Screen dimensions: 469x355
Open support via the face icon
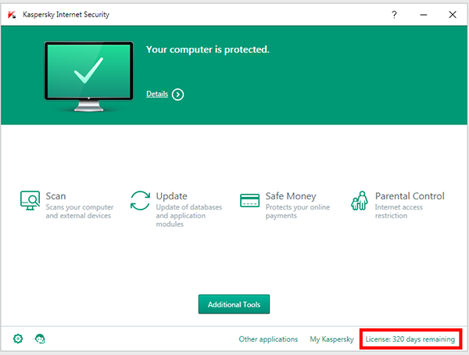point(40,339)
